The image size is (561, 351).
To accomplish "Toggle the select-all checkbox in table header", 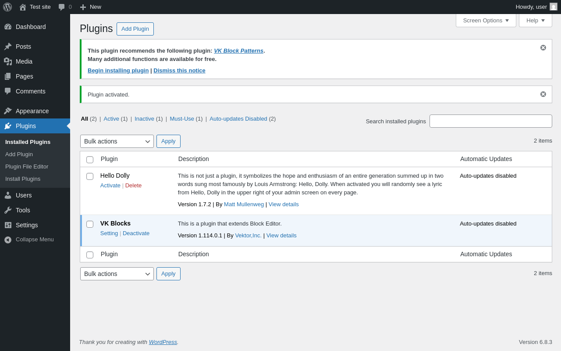I will [x=90, y=160].
